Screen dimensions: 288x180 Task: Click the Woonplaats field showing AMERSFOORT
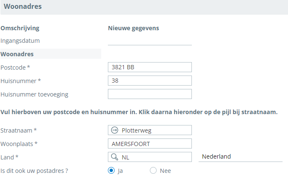coord(149,143)
